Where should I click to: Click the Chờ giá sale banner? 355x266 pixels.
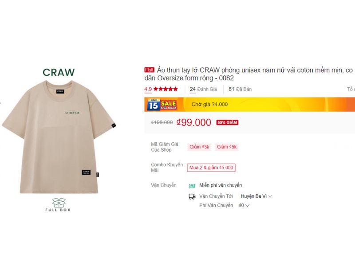250,104
